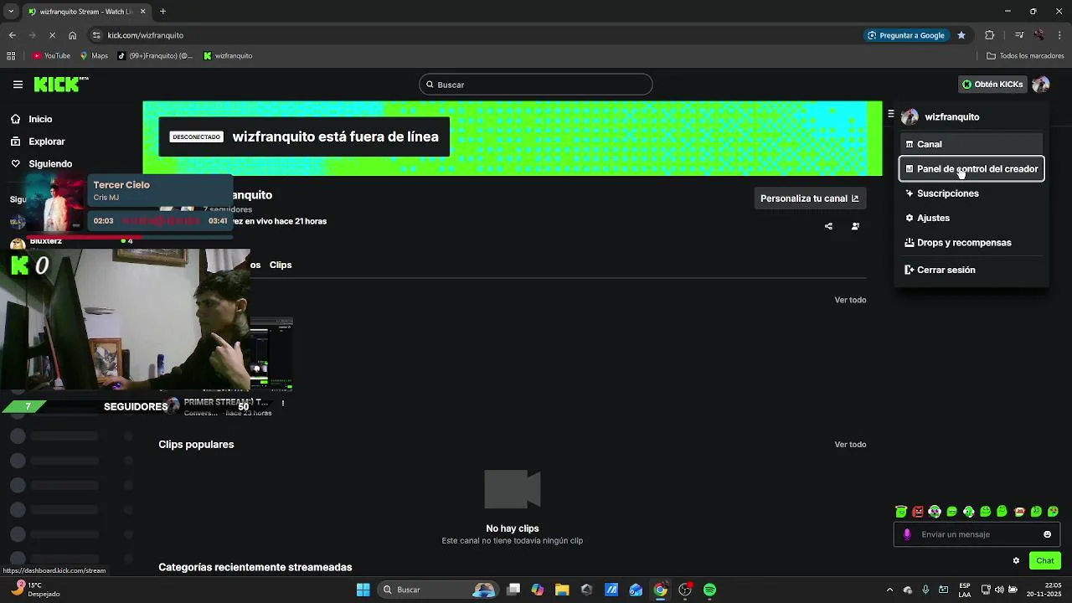
Task: Open the emoji picker in chat input
Action: point(1047,534)
